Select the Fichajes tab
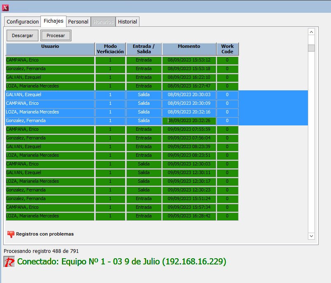331x283 pixels. (x=53, y=21)
